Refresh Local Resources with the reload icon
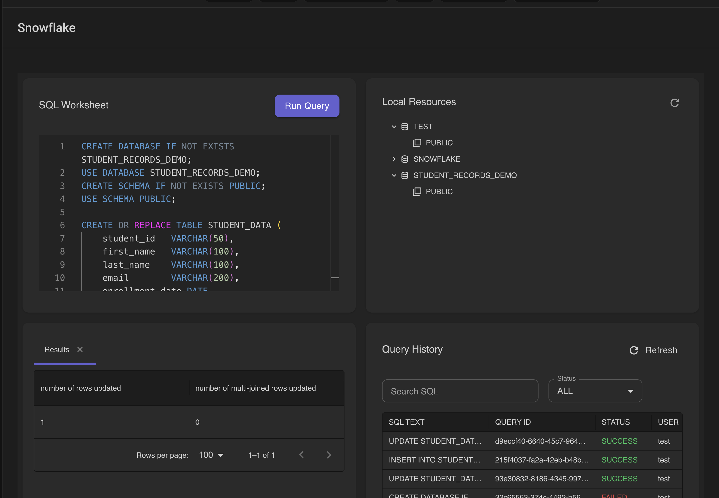 tap(674, 103)
